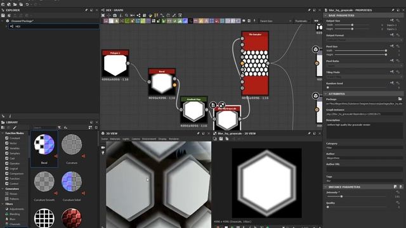
Task: Collapse the Instance Parameters section
Action: point(325,187)
